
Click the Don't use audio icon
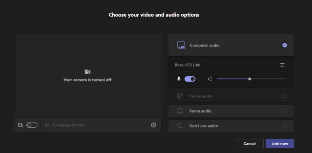[x=179, y=126]
